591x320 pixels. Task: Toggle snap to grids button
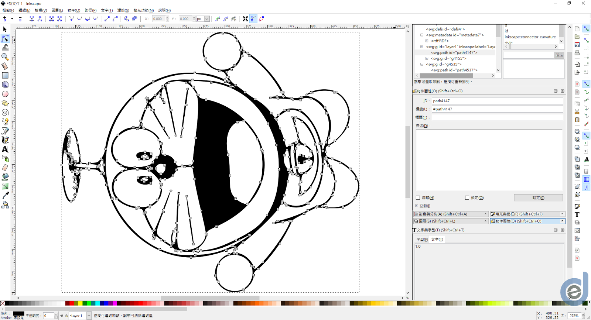(586, 179)
